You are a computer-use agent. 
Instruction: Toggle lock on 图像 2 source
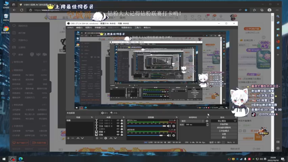tap(122, 132)
